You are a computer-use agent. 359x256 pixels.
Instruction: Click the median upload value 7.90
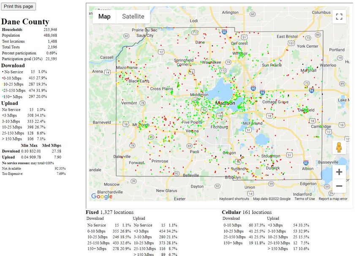point(58,157)
